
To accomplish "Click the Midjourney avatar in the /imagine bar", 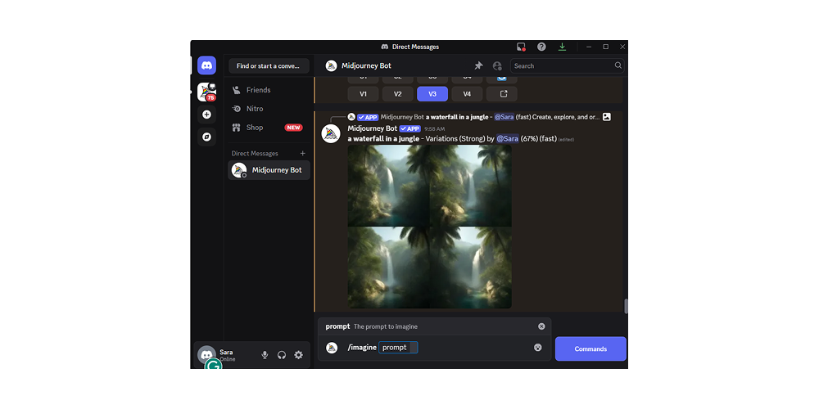I will click(332, 348).
